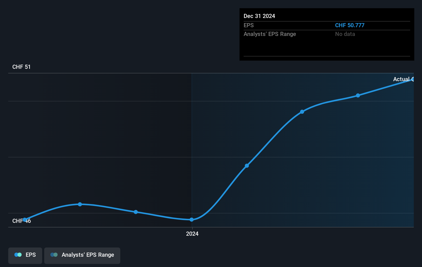Select the EPS data point at 2024 gridline
The height and width of the screenshot is (267, 422).
192,220
